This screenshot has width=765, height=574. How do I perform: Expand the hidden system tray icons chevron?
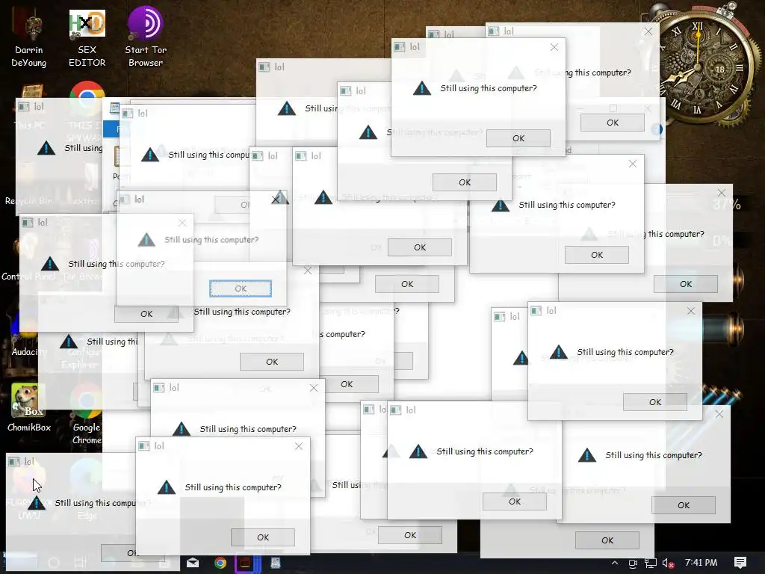[x=615, y=563]
